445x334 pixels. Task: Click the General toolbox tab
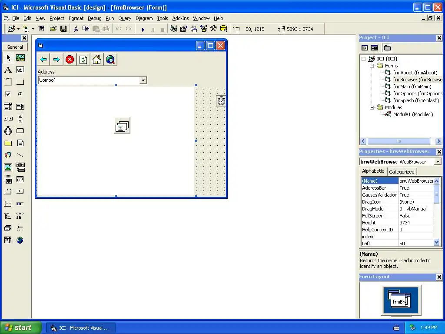click(15, 47)
